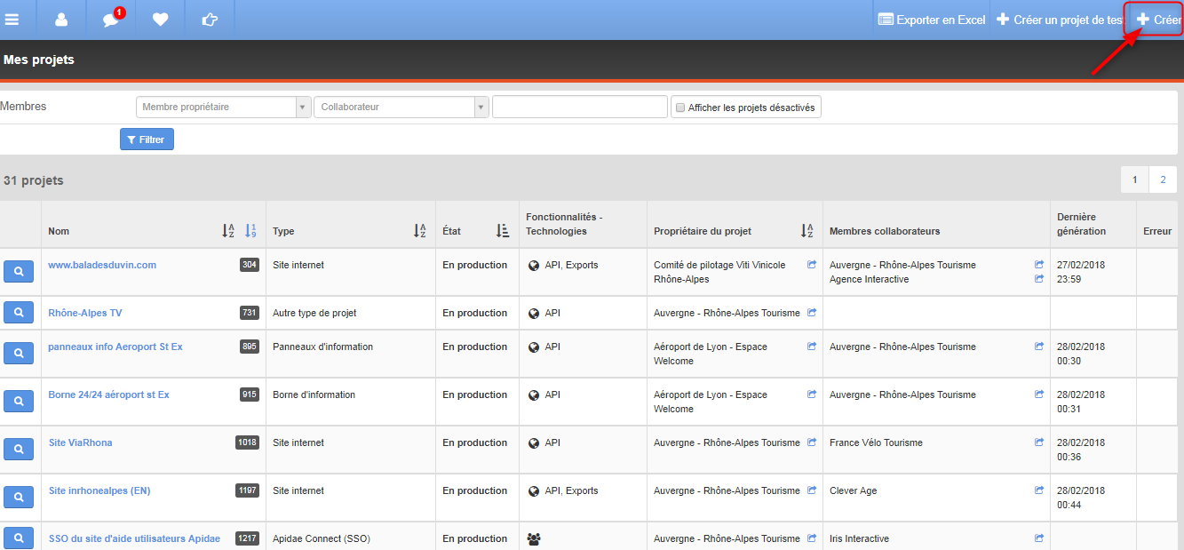Apply the Filtrer button
1184x550 pixels.
pyautogui.click(x=147, y=139)
